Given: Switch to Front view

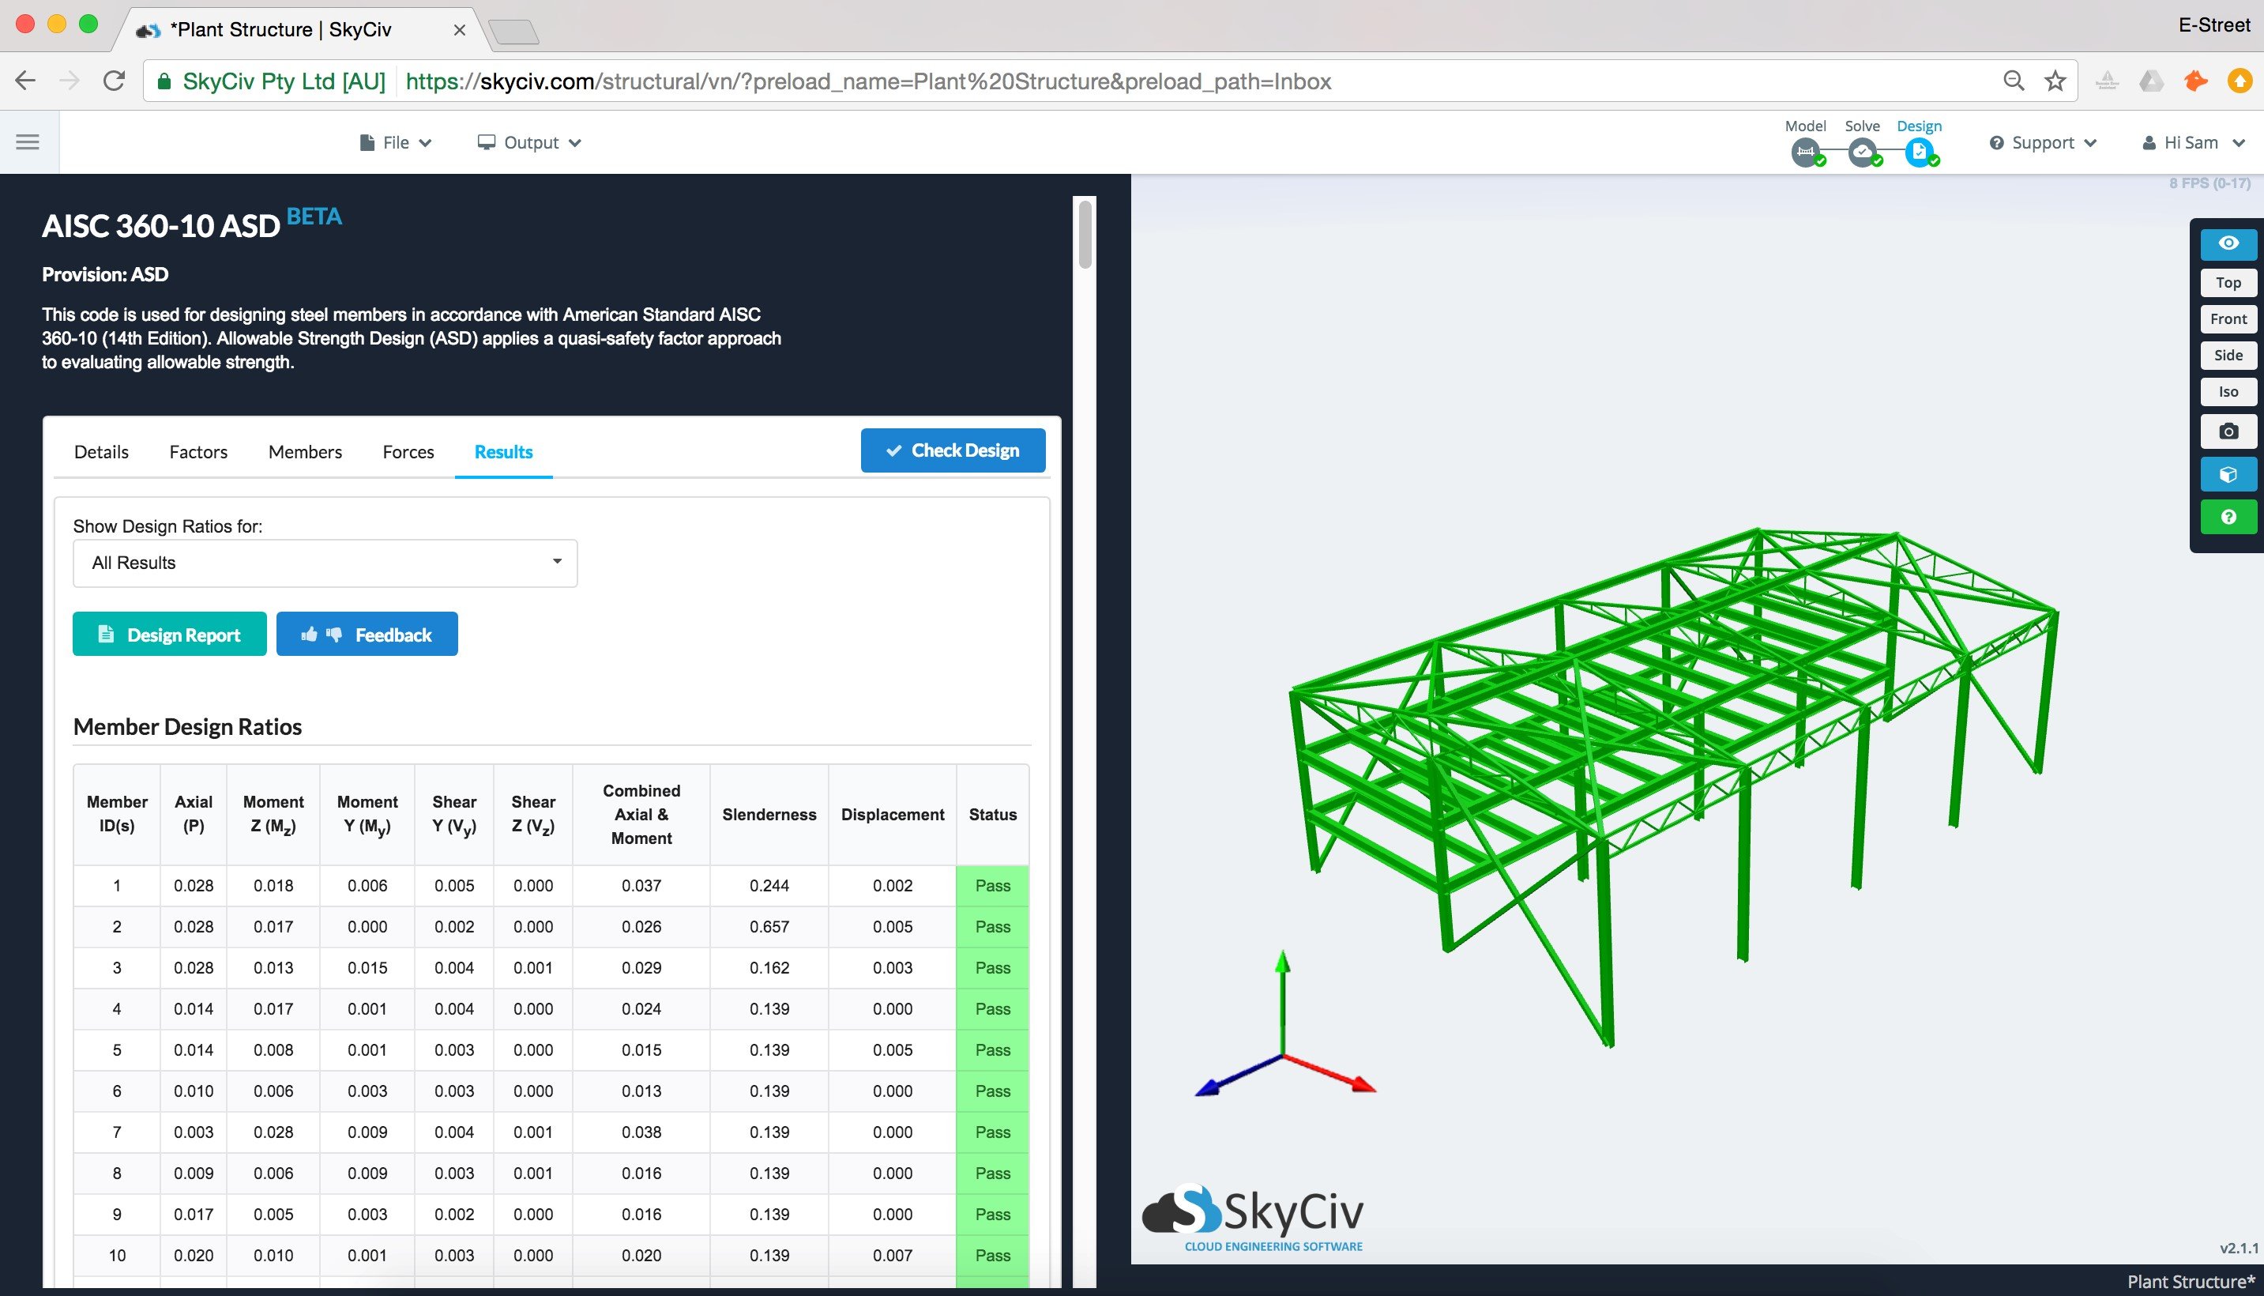Looking at the screenshot, I should point(2228,318).
